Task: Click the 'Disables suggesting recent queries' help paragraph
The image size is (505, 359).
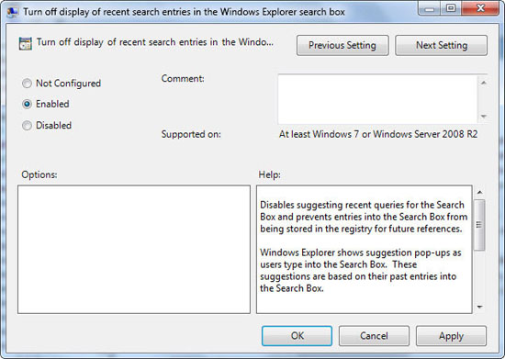Action: [364, 217]
